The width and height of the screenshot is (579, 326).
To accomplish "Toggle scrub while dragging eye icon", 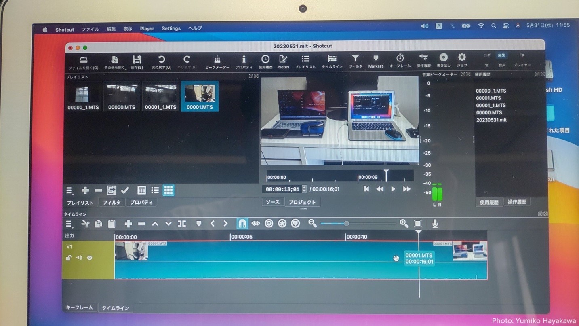I will click(x=255, y=223).
